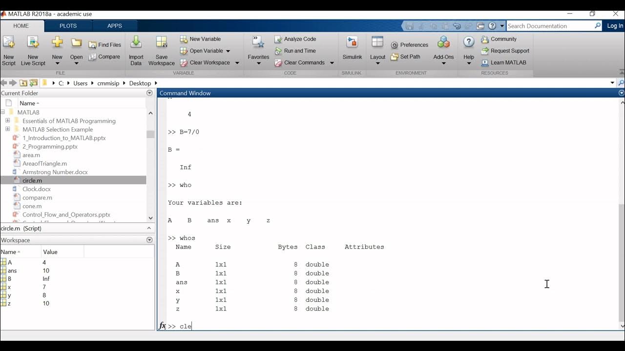Viewport: 625px width, 351px height.
Task: Open Command Window actions menu
Action: coord(621,93)
